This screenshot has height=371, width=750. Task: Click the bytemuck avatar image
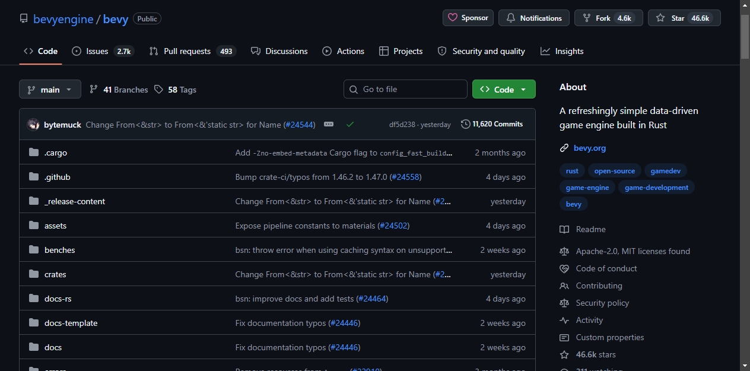point(33,125)
